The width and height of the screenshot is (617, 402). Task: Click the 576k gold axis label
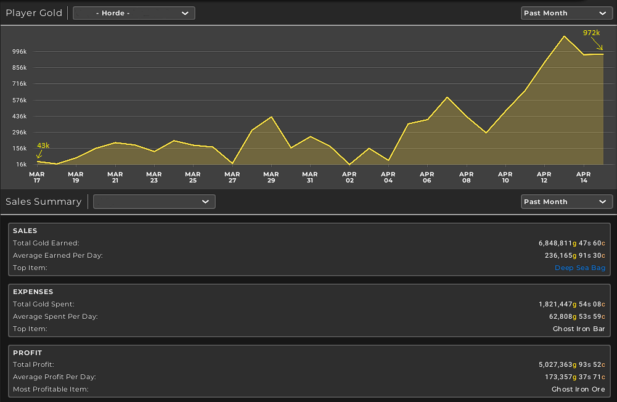[19, 100]
